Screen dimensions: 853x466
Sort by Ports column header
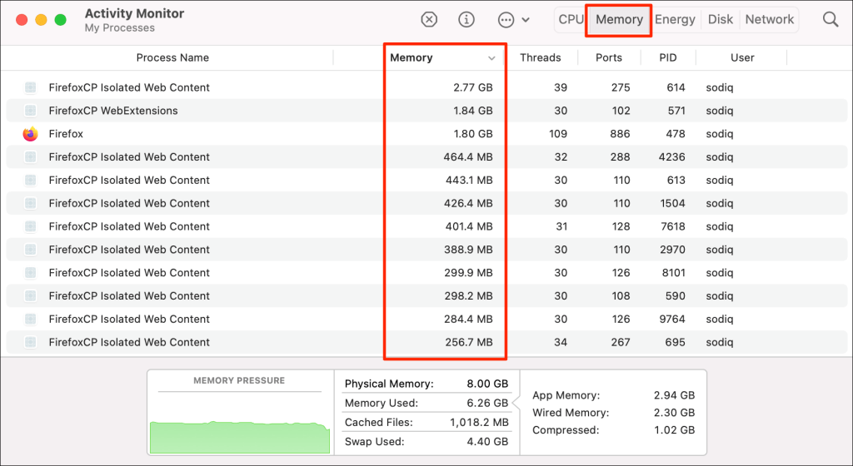coord(609,57)
